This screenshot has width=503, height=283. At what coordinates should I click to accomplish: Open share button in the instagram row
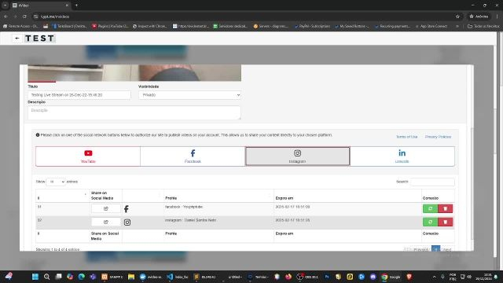coord(106,222)
